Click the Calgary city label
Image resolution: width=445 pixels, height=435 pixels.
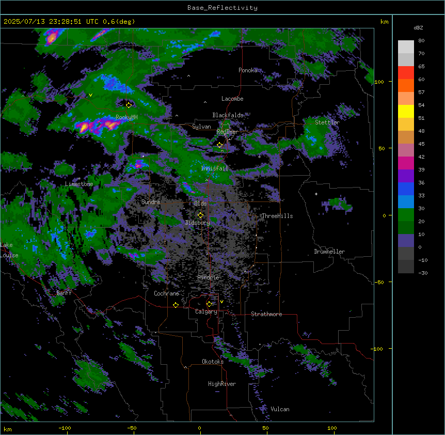click(206, 312)
